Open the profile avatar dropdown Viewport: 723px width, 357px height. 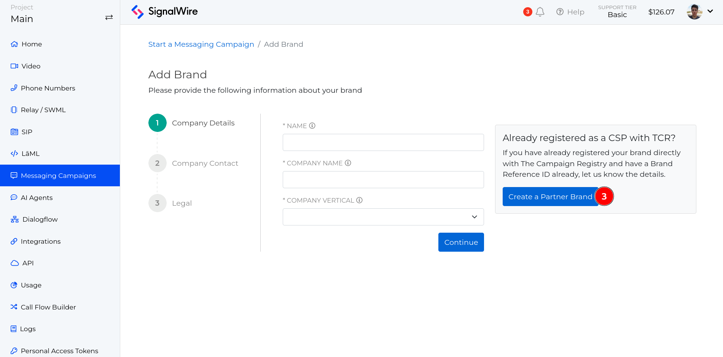click(x=694, y=11)
